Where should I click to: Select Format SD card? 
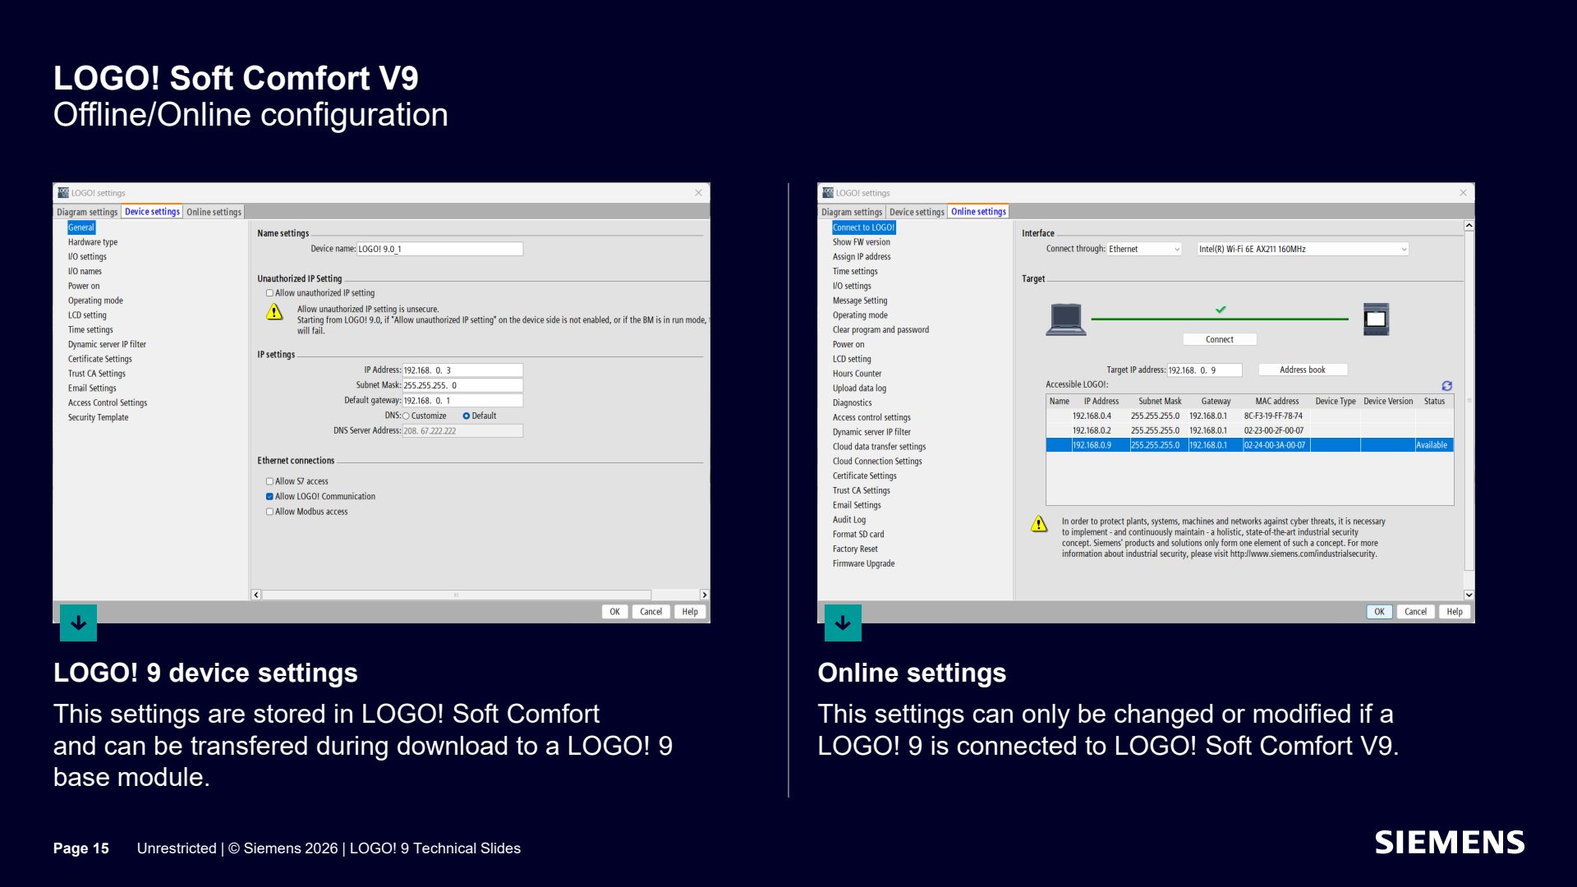tap(858, 535)
